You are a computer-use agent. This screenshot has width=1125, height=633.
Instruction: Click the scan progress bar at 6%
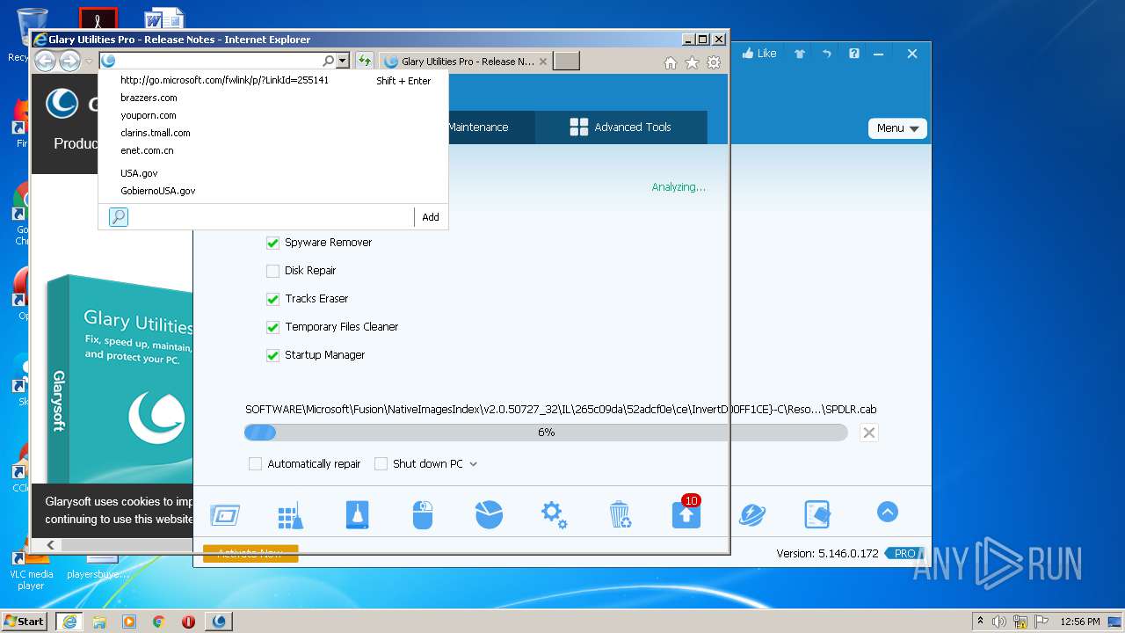click(546, 433)
